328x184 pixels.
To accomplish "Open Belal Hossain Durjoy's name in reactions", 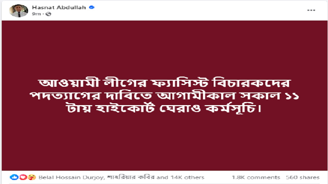I will (63, 177).
